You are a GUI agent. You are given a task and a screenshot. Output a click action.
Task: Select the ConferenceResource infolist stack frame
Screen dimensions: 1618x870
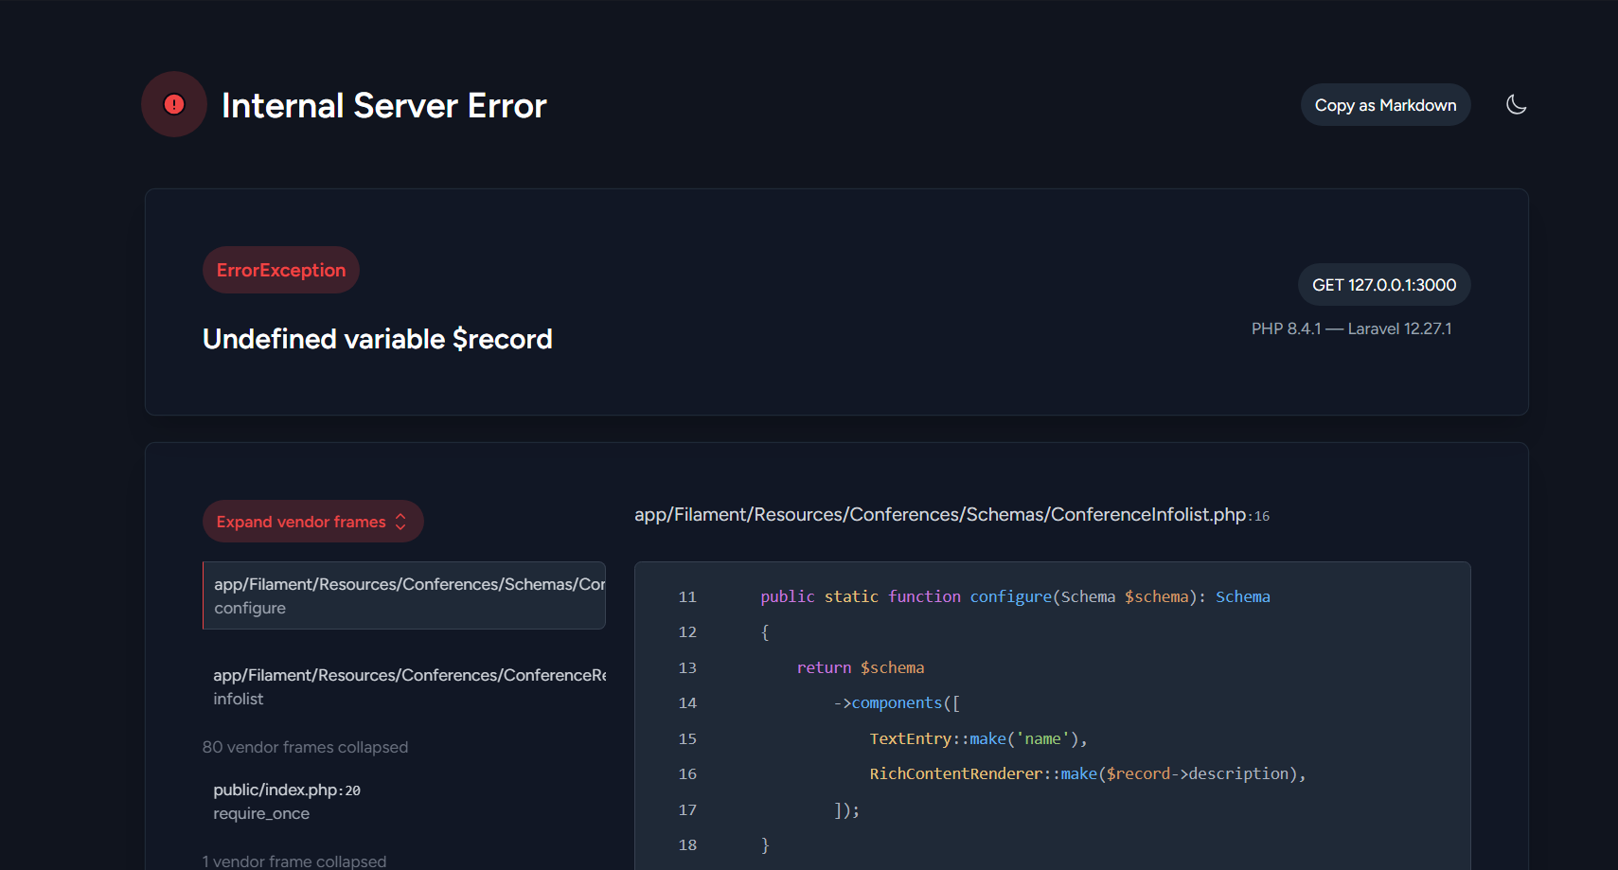(404, 686)
